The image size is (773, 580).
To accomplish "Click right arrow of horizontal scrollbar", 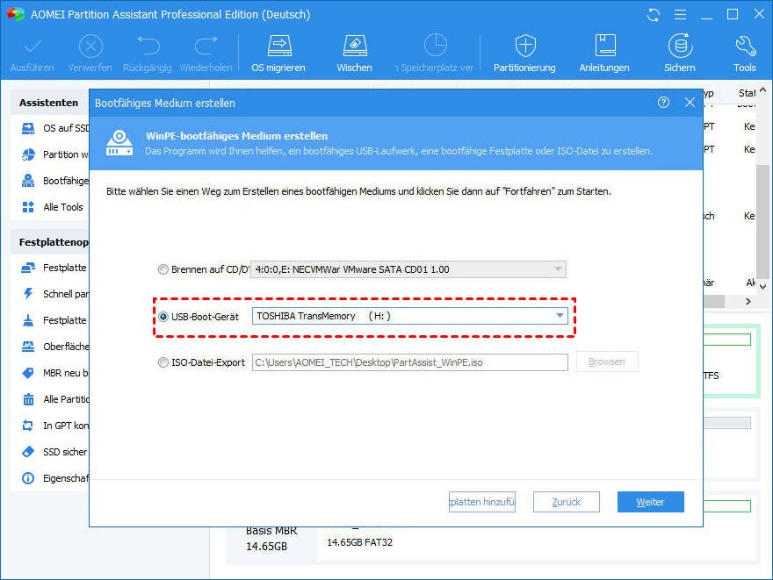I will pos(748,301).
